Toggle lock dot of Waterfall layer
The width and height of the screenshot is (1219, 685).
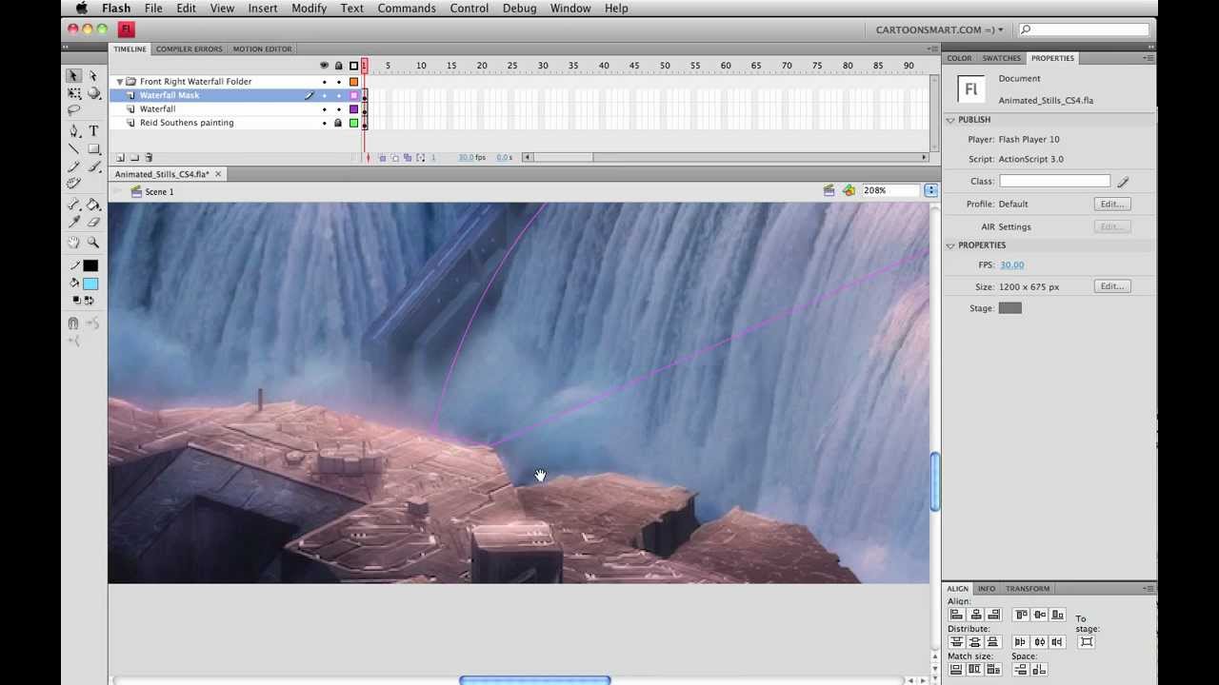pos(338,108)
